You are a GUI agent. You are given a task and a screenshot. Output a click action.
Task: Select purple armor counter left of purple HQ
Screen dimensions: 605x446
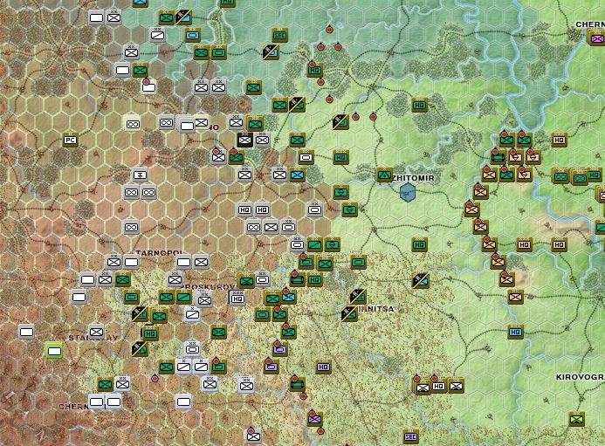(271, 367)
